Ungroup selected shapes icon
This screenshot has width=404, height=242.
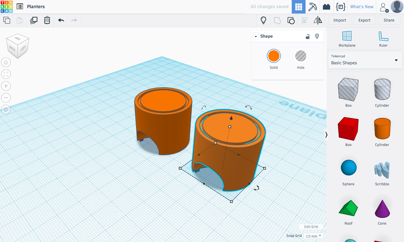(x=291, y=20)
